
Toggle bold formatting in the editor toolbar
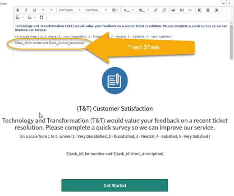pos(18,10)
